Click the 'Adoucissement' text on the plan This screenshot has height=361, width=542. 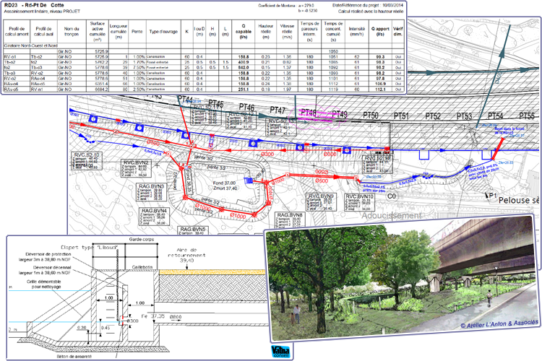tap(392, 216)
